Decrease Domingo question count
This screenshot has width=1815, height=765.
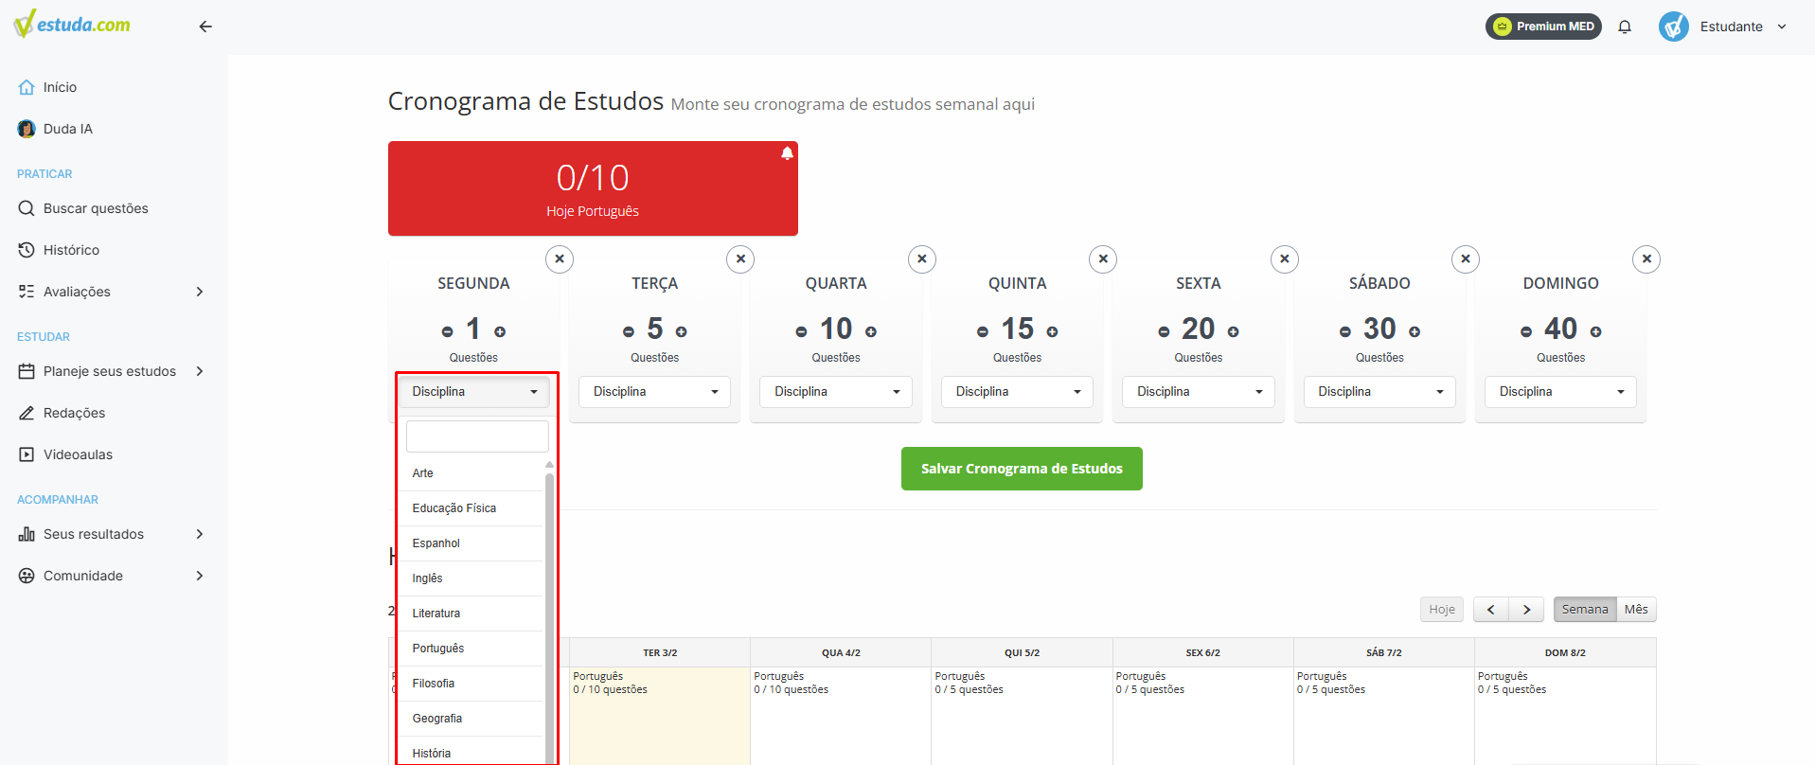(x=1526, y=331)
